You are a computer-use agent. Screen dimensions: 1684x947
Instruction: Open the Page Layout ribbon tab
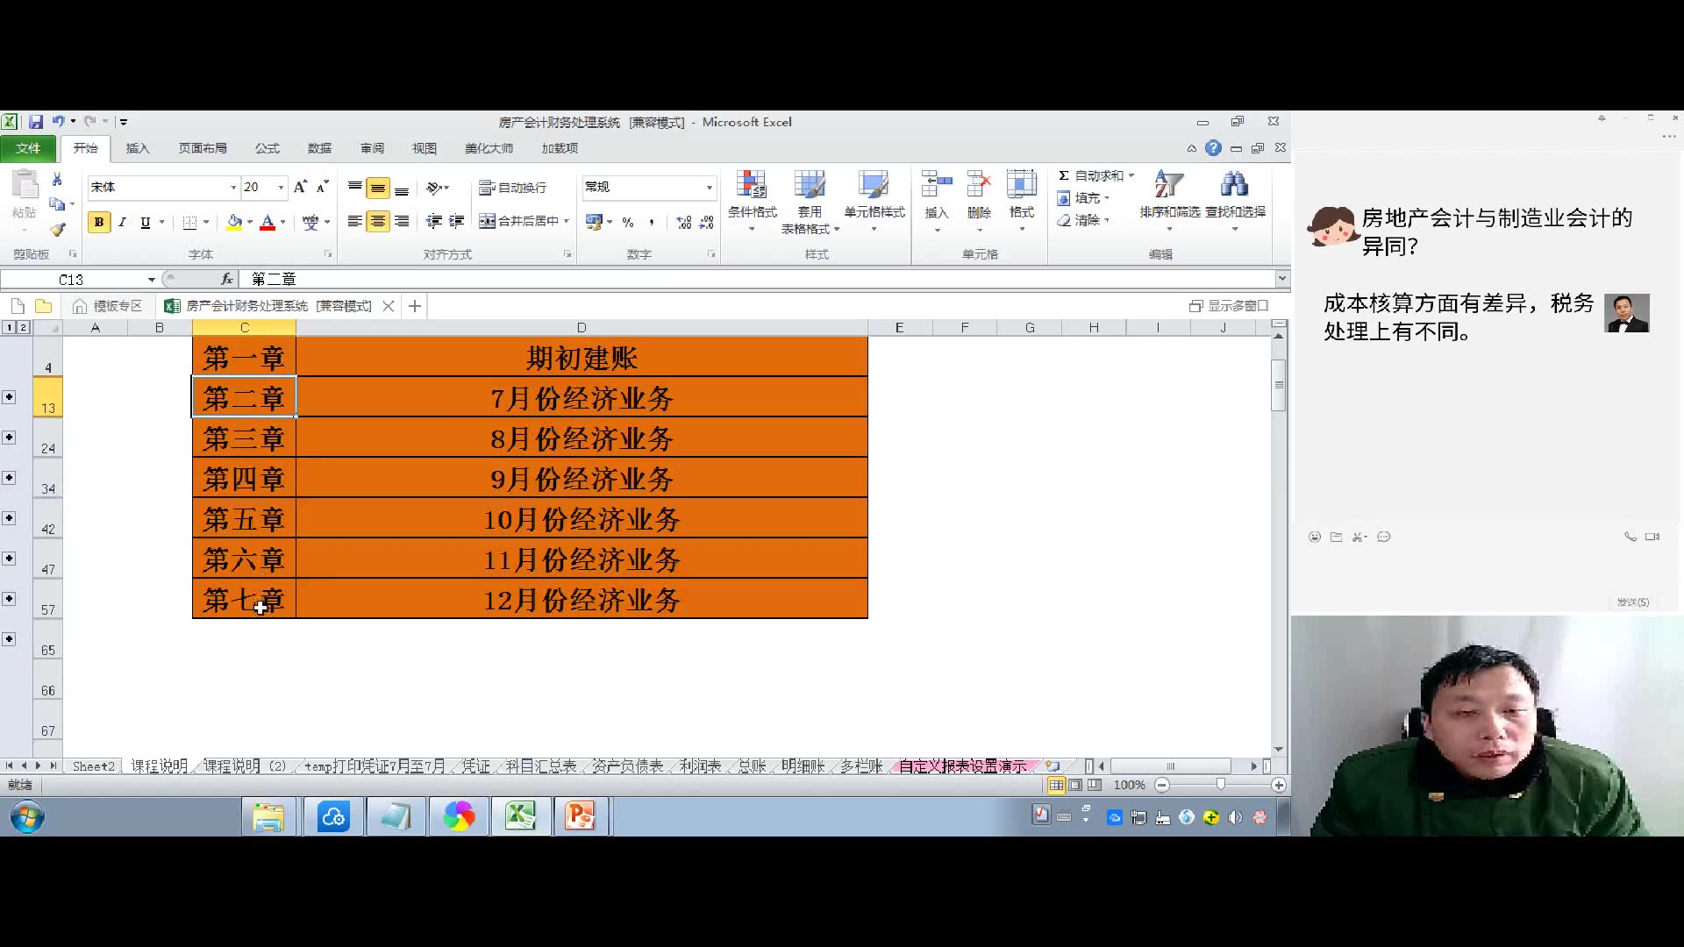click(x=203, y=148)
